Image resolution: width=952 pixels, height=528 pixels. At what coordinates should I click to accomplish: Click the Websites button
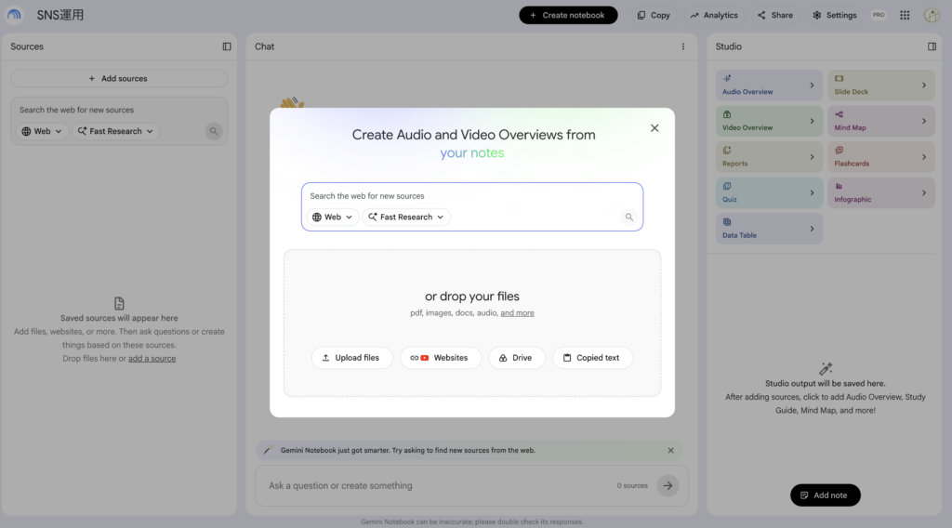440,358
